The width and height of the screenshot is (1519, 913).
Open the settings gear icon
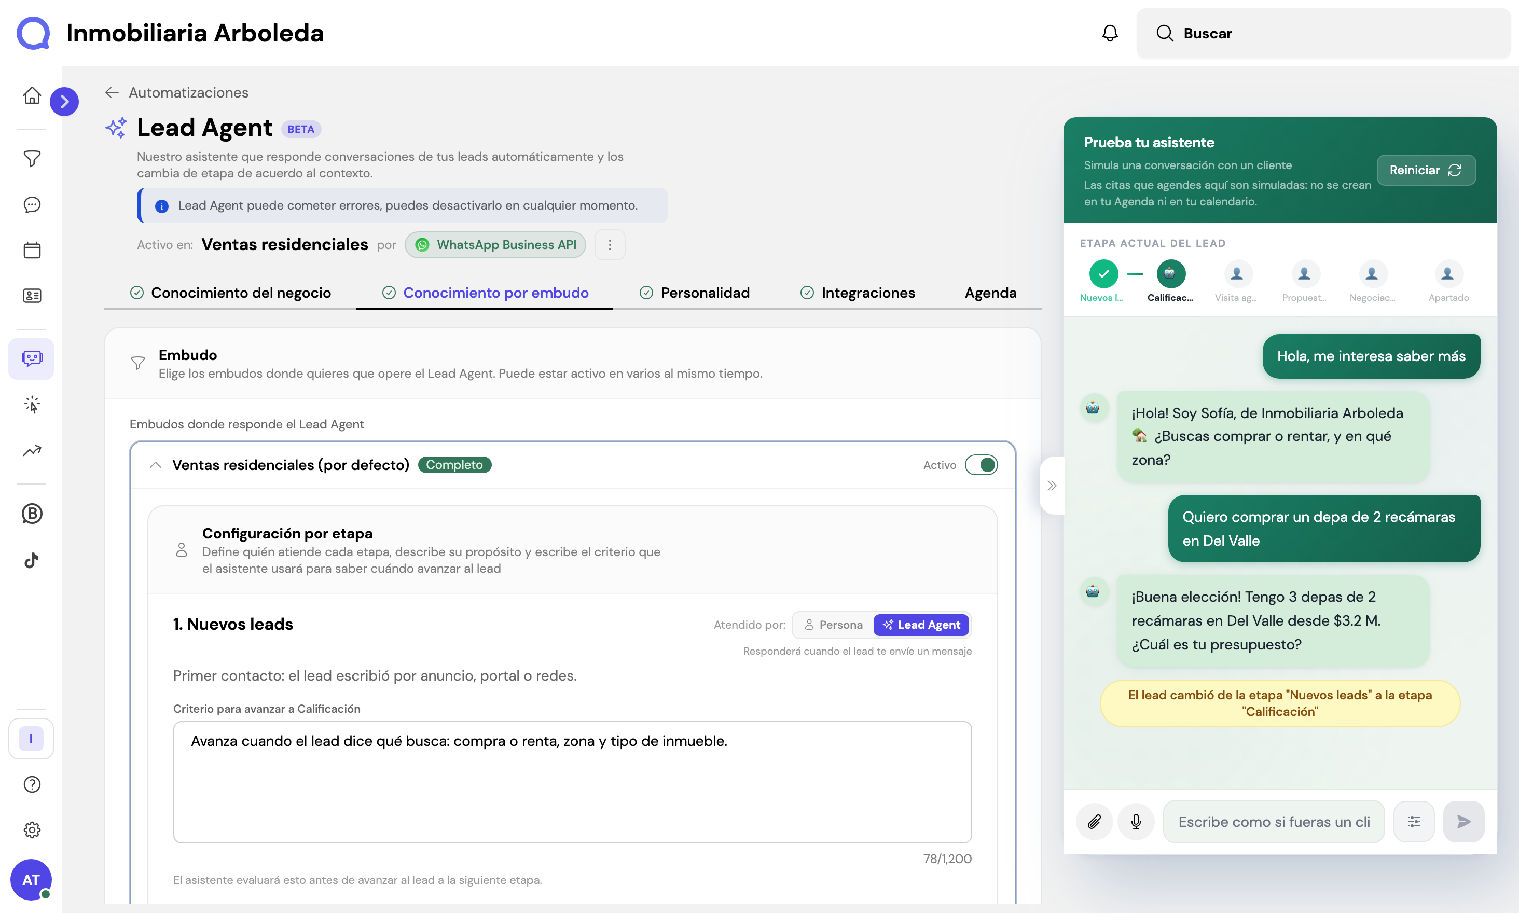32,830
